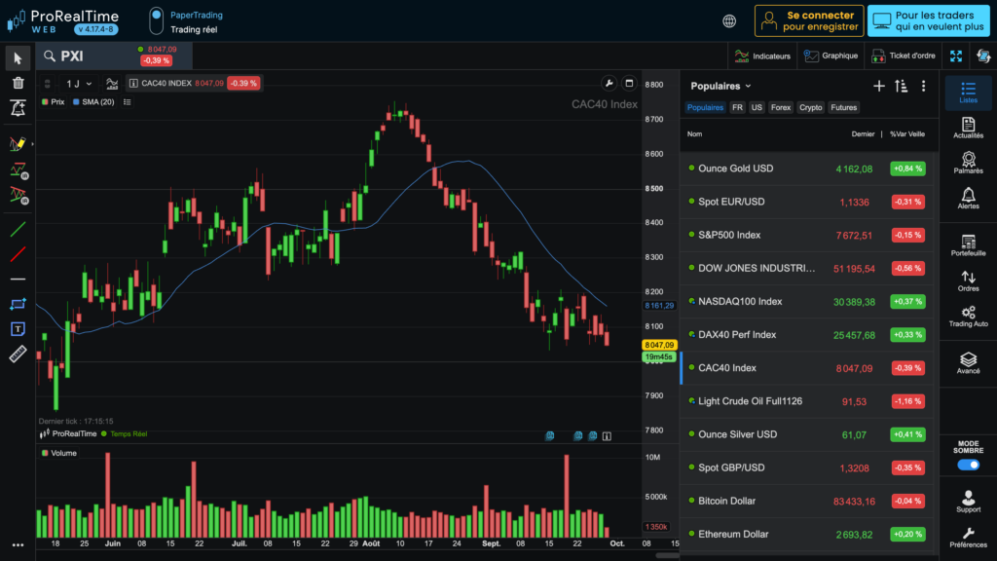Toggle PaperTrading / Trading réel switch
The width and height of the screenshot is (997, 561).
pos(157,21)
